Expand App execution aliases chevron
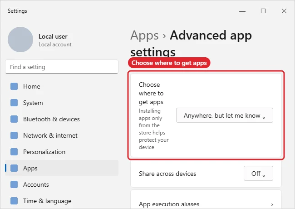The width and height of the screenshot is (295, 209). (x=272, y=204)
